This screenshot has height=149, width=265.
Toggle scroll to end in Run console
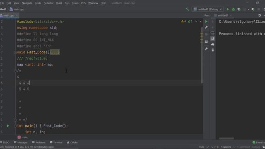pos(213,38)
